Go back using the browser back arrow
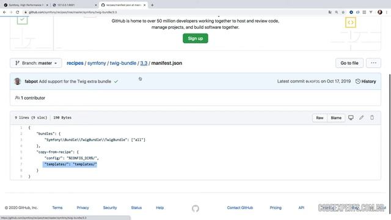 point(4,12)
